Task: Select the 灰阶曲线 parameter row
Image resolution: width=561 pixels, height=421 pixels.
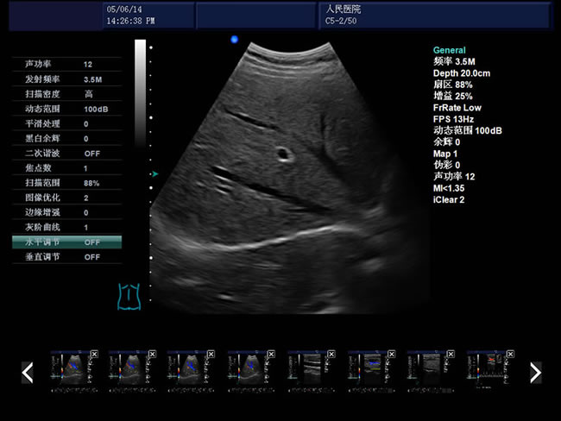Action: pyautogui.click(x=67, y=227)
